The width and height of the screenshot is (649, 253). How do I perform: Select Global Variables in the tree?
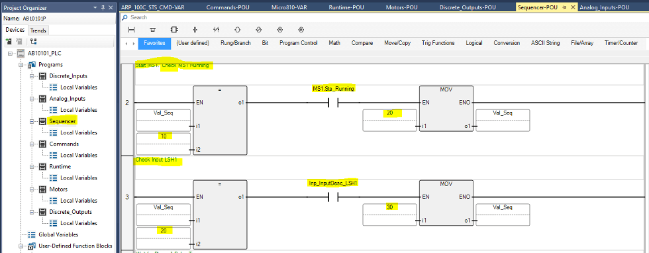pos(58,234)
